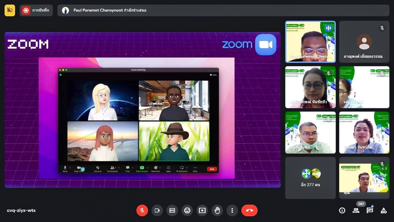Screen dimensions: 394x222
Task: Unmute the microphone in Meet toolbar
Action: 142,211
